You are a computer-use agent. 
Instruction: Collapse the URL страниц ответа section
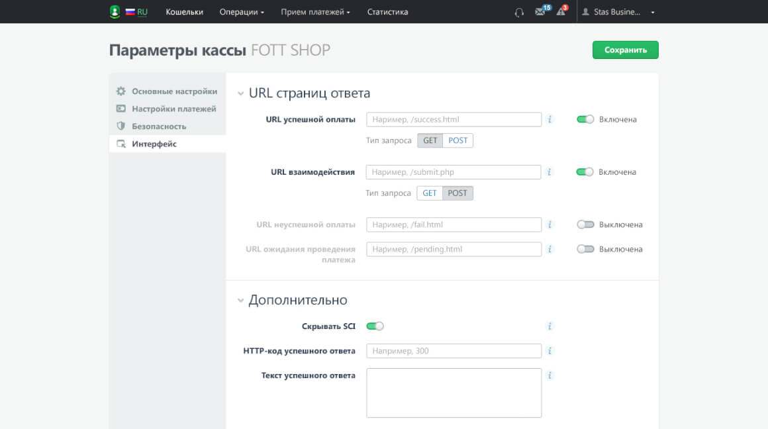pos(241,94)
